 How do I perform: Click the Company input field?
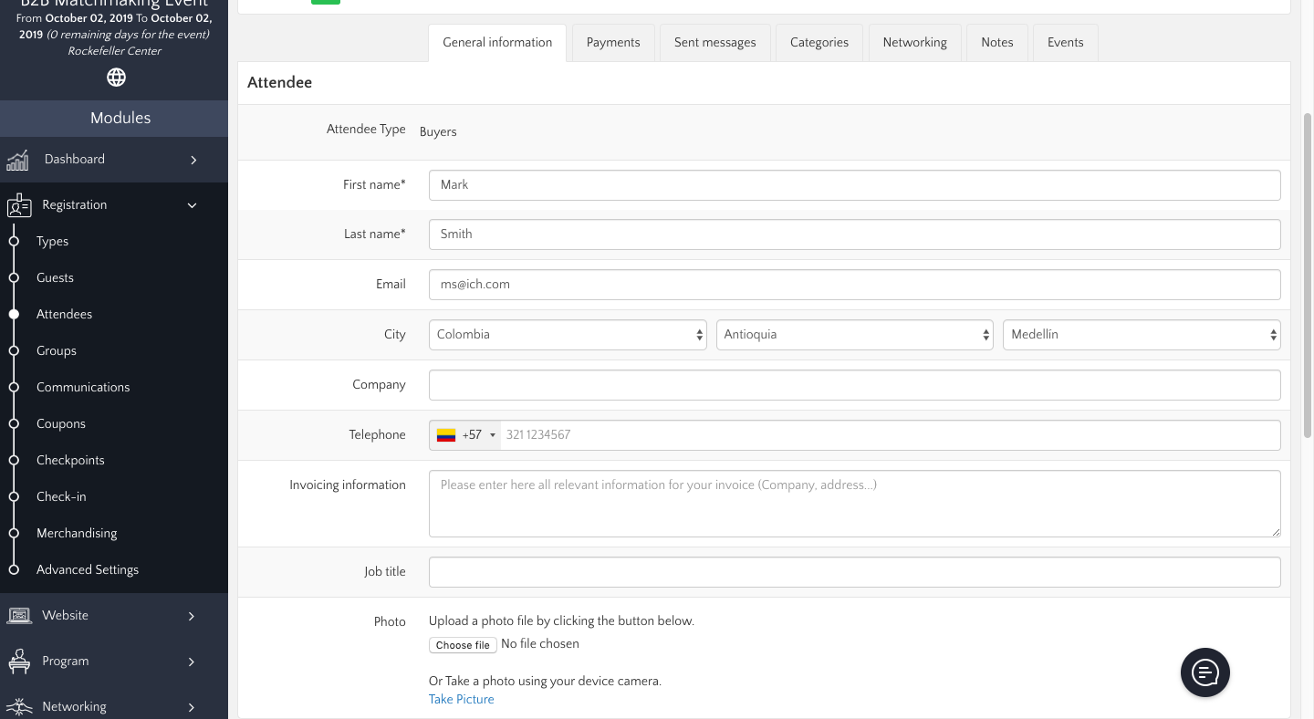tap(854, 385)
